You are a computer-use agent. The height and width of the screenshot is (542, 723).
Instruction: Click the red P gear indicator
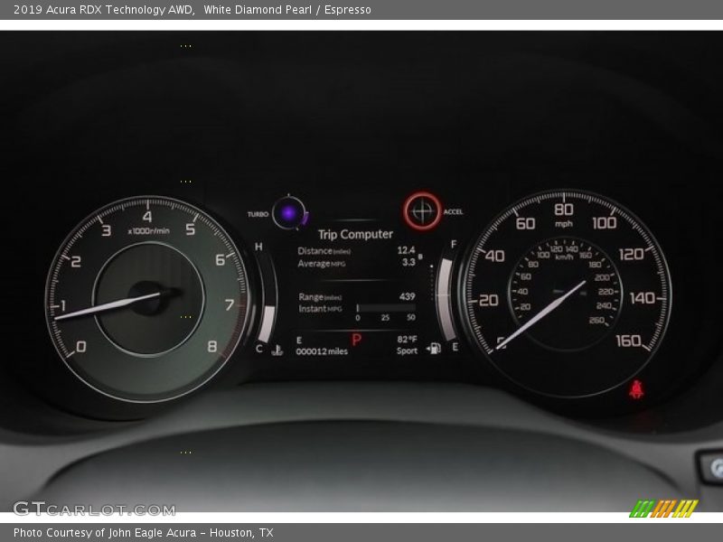[x=356, y=341]
